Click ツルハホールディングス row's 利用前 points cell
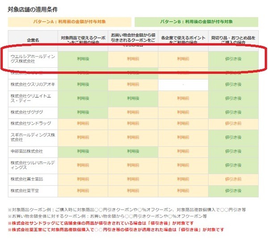The height and width of the screenshot is (241, 268). (x=183, y=165)
